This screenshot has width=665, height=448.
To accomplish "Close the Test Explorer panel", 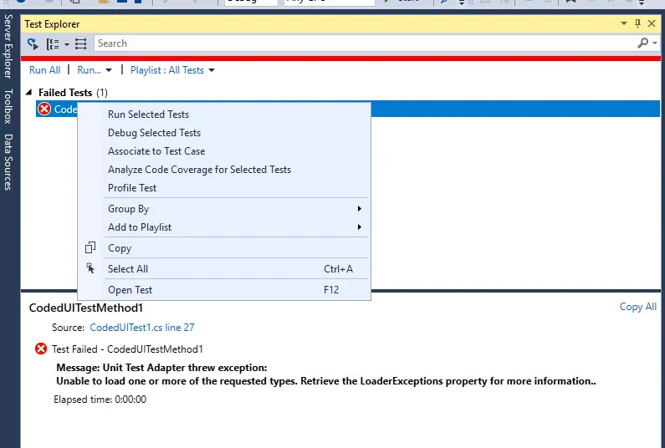I will tap(652, 23).
